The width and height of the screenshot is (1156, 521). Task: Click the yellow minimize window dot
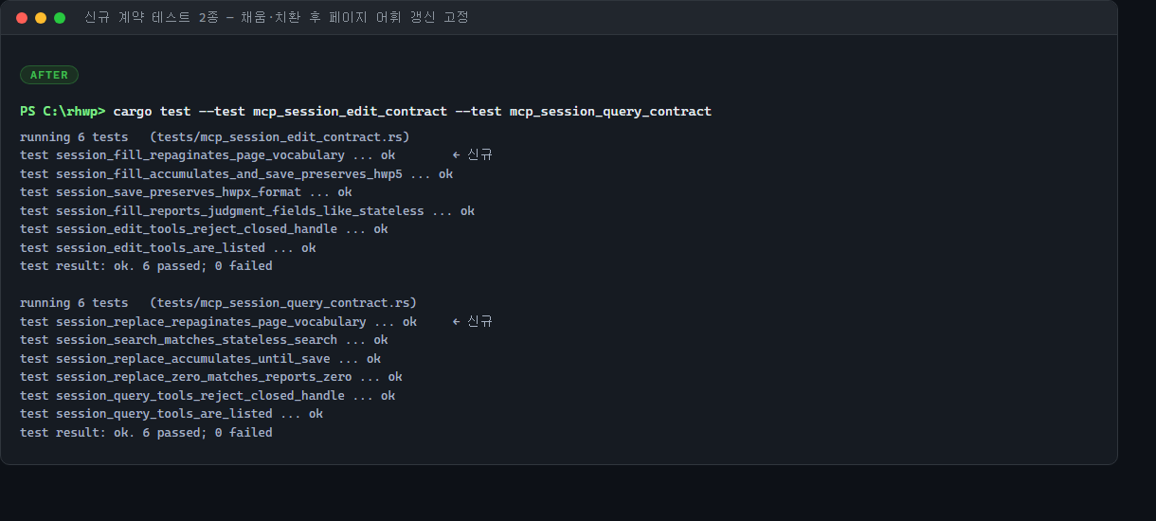pos(41,18)
